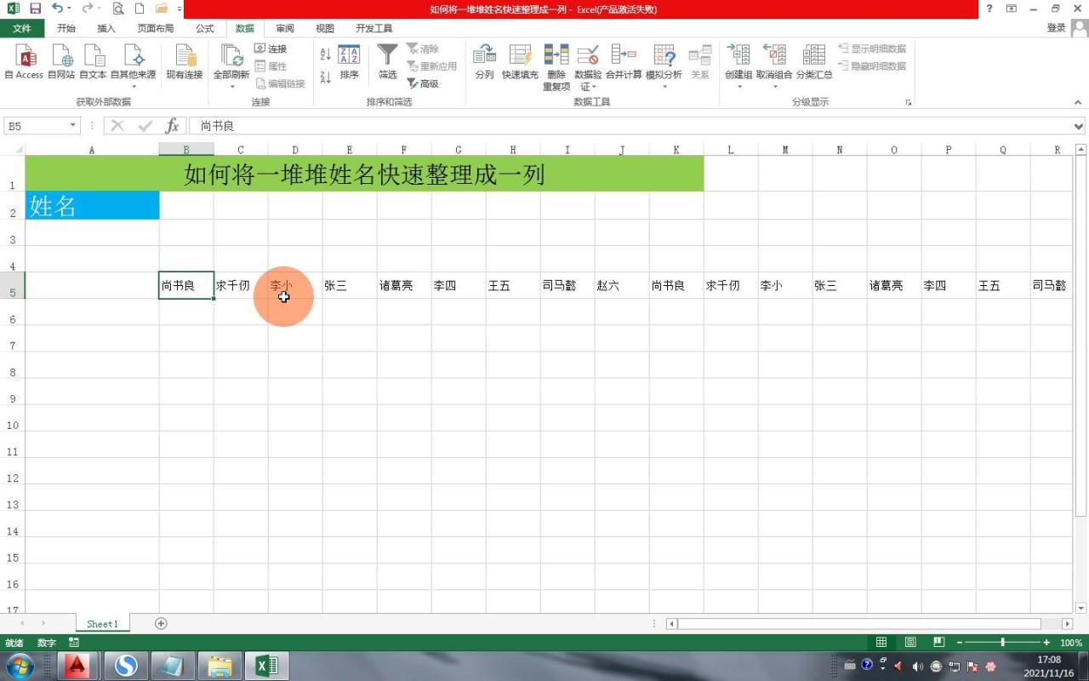Click the 100% zoom level
1089x681 pixels.
pyautogui.click(x=1071, y=643)
